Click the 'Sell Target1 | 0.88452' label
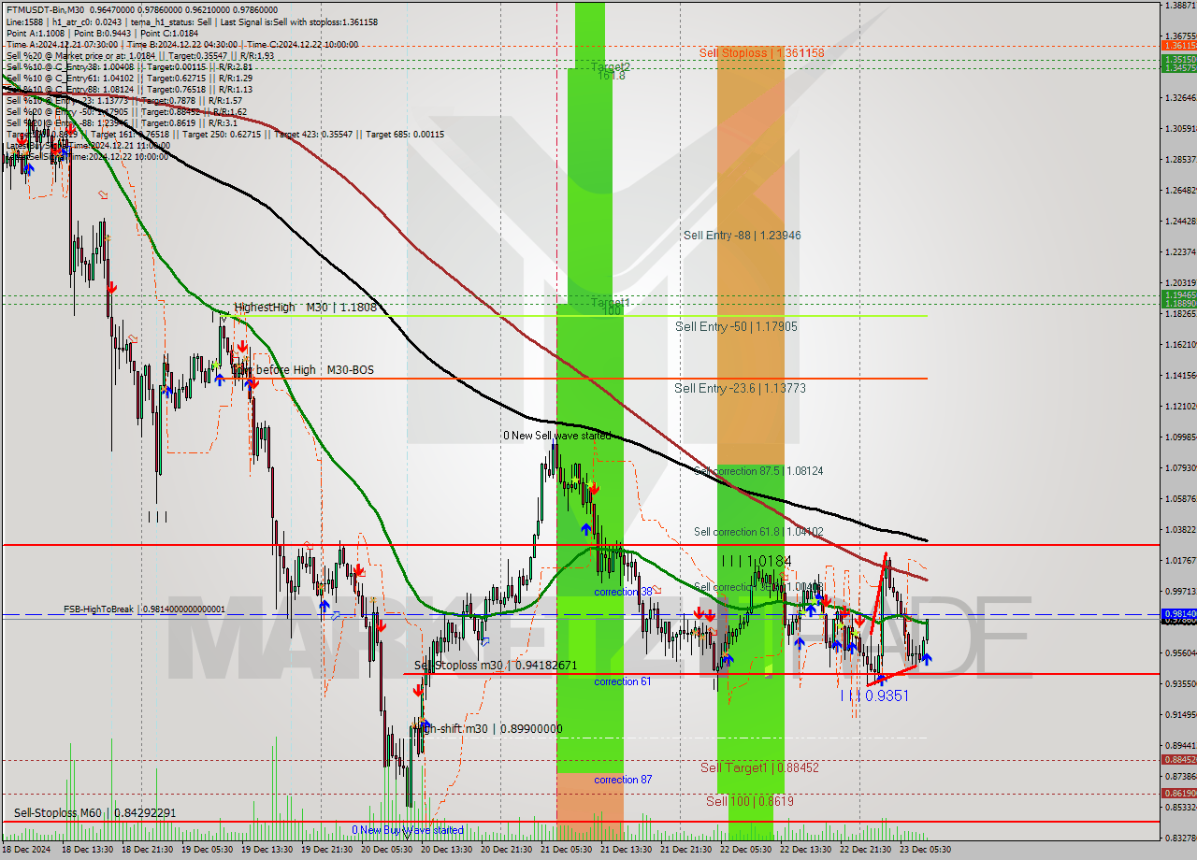1197x860 pixels. click(759, 767)
